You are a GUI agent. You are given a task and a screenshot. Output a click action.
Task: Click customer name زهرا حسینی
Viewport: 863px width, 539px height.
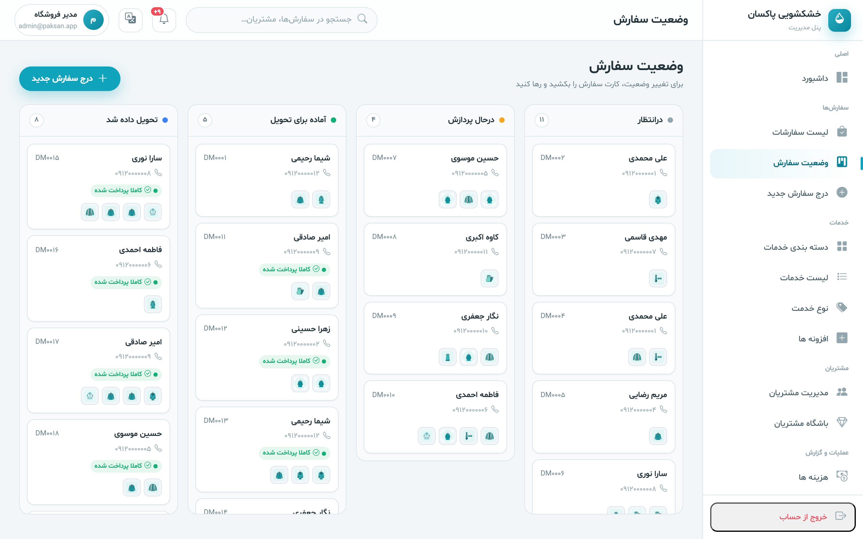pos(311,329)
